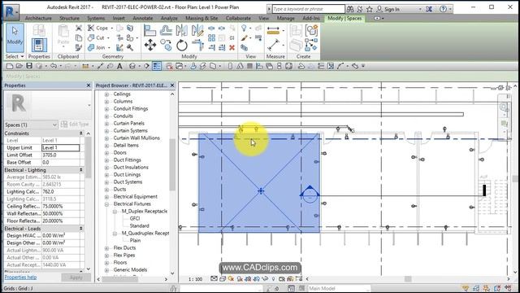Click the Text 'A' tool in quick access toolbar
Screen dimensions: 520x293
click(119, 66)
